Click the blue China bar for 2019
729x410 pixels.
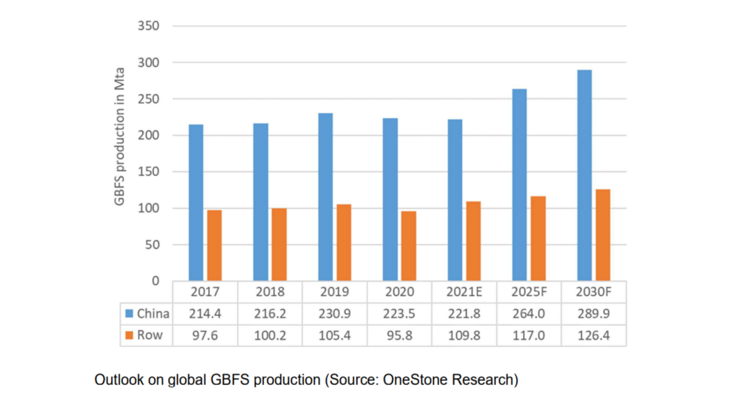coord(325,197)
